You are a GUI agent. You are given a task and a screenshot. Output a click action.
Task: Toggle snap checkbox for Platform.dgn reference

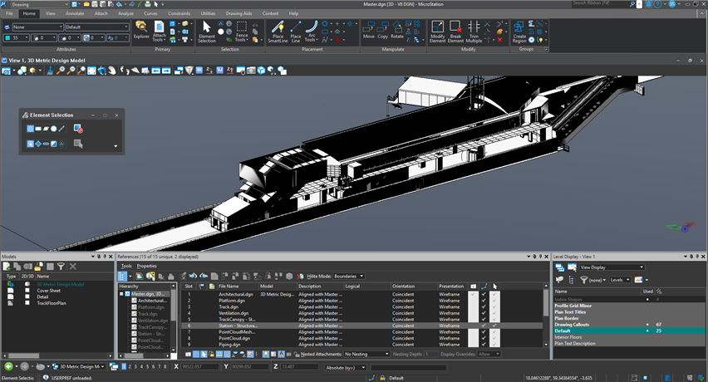pyautogui.click(x=484, y=301)
